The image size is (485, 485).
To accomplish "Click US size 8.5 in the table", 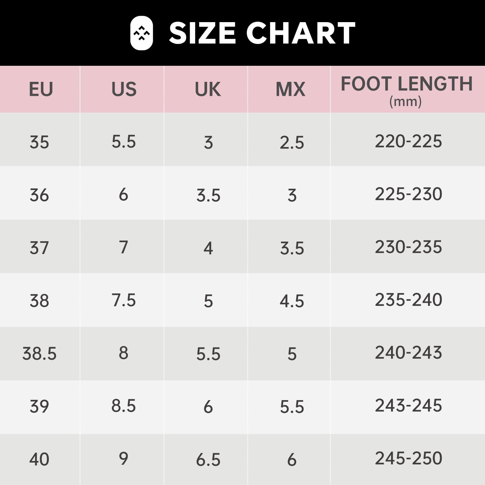I will pos(124,406).
